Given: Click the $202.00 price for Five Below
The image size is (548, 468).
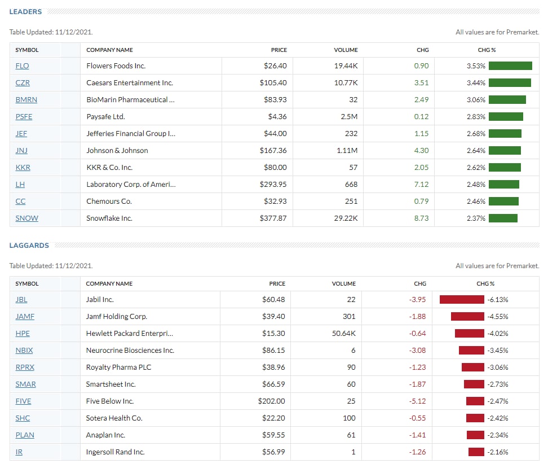Looking at the screenshot, I should coord(271,401).
